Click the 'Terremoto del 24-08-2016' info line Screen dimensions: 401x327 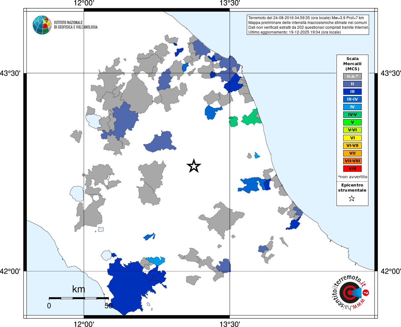click(306, 18)
